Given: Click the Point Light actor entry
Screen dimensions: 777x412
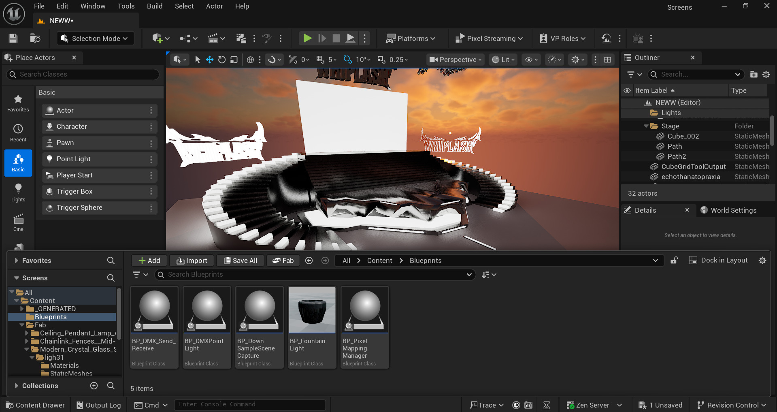Looking at the screenshot, I should pyautogui.click(x=99, y=159).
